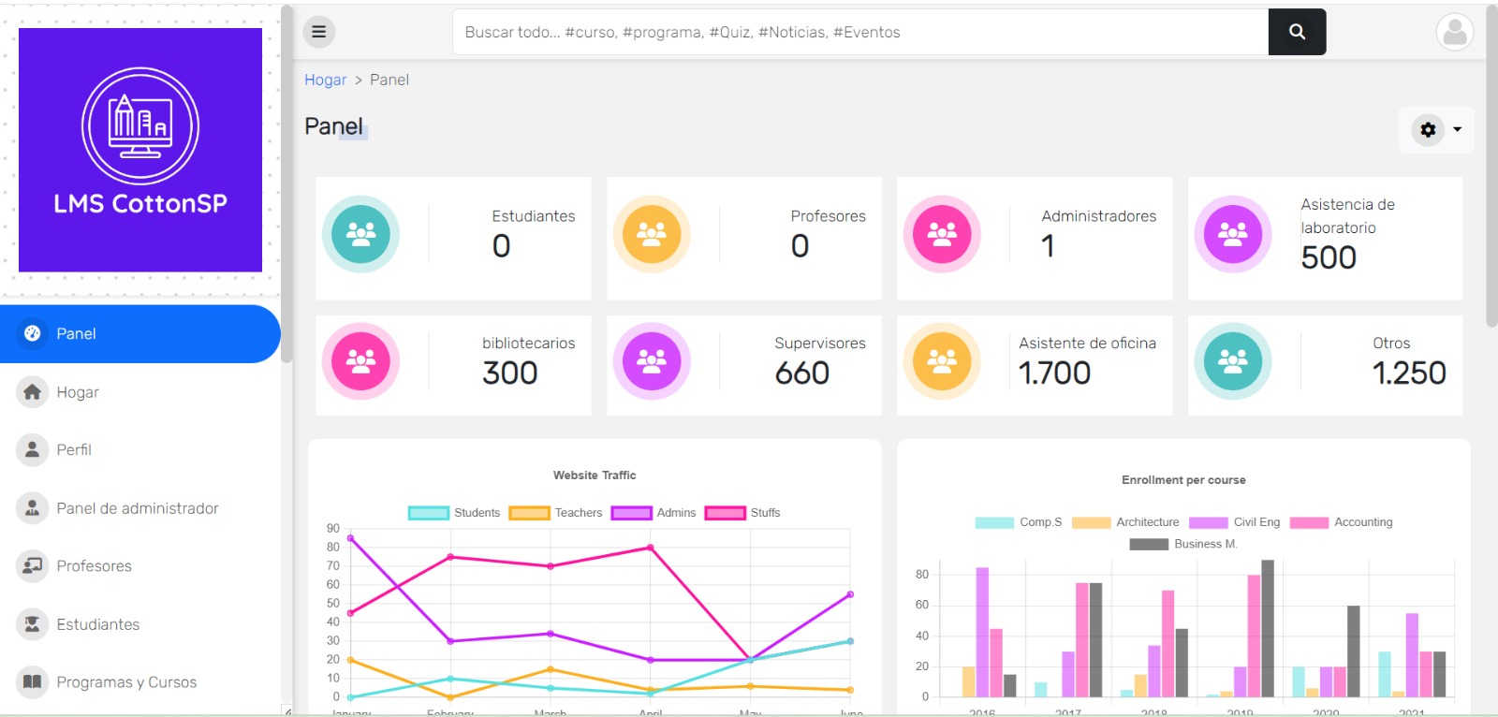Toggle the Students legend swatch
The height and width of the screenshot is (717, 1498).
tap(429, 513)
